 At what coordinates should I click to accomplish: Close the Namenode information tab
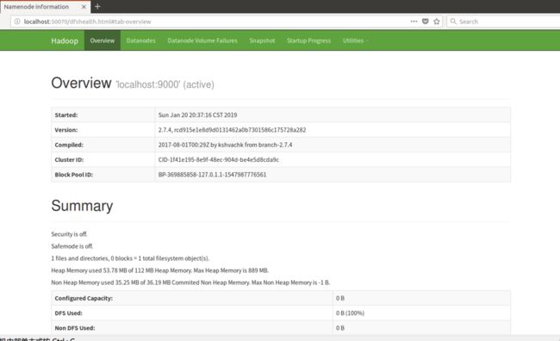pos(84,7)
